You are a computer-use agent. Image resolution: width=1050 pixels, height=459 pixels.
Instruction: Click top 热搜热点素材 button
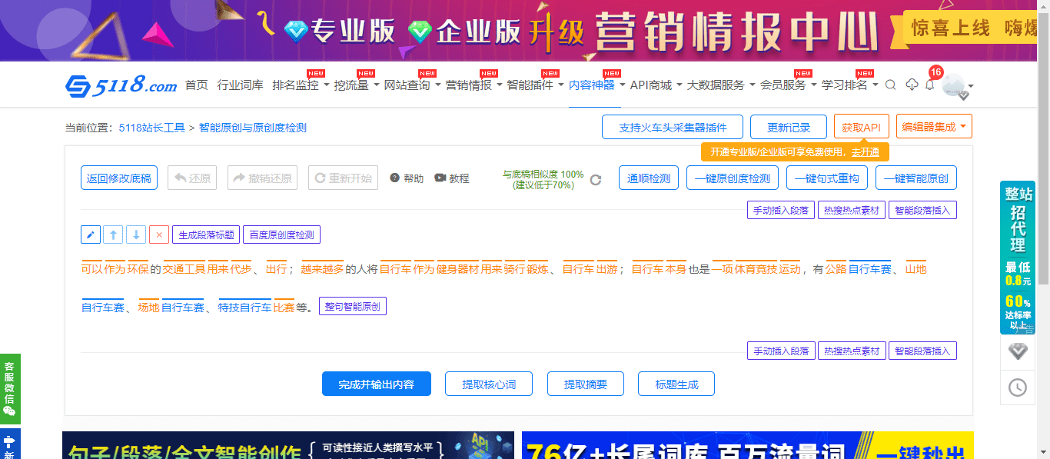[852, 210]
